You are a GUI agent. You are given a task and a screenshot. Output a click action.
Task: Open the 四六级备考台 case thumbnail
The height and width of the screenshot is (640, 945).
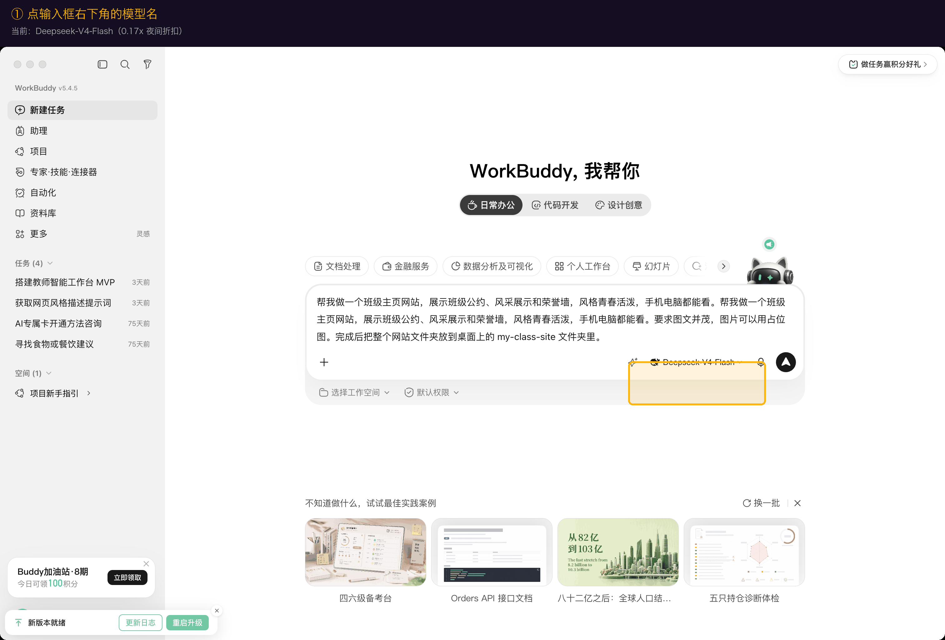point(366,552)
